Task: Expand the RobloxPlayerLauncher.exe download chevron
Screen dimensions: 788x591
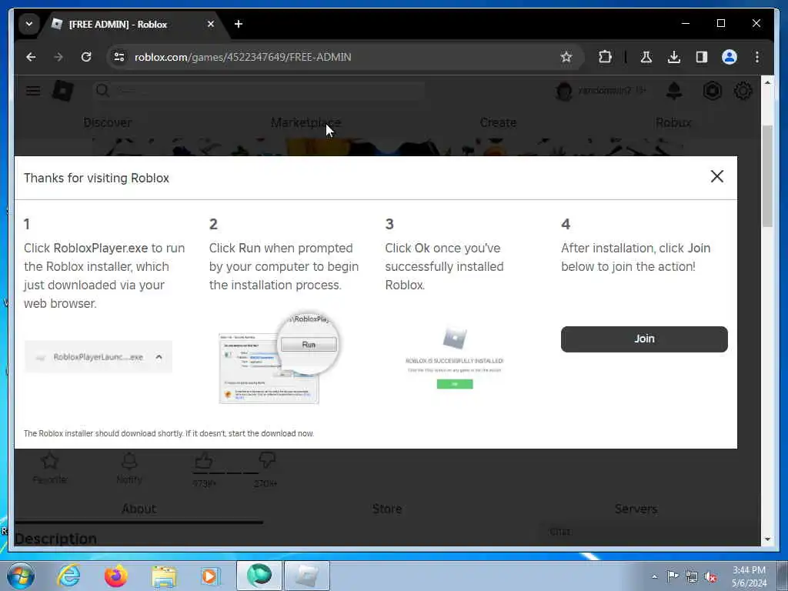Action: 159,357
